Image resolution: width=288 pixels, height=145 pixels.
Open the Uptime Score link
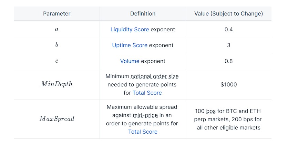(130, 45)
